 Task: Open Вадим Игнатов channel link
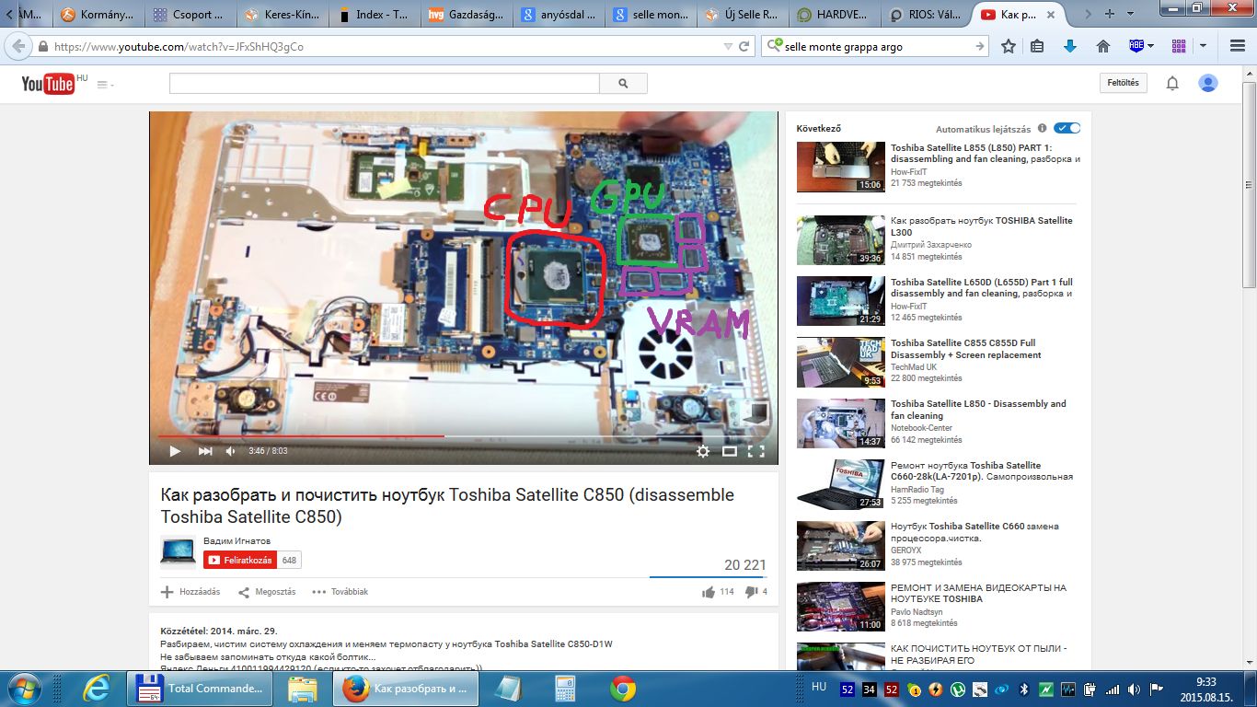tap(236, 541)
